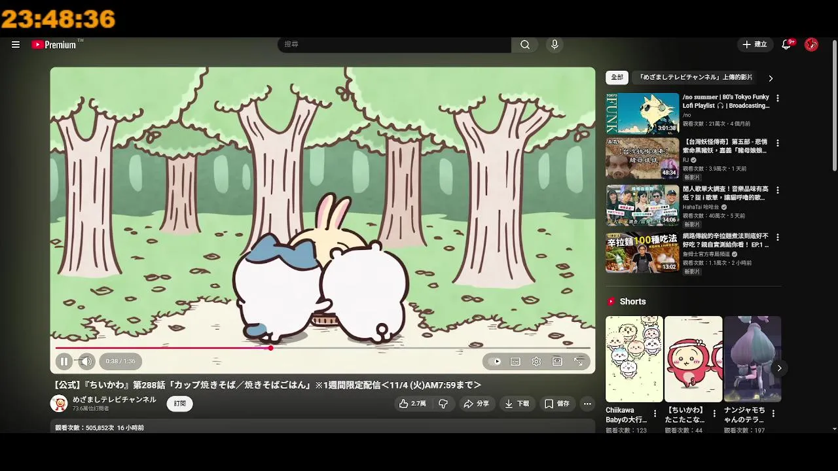Open the notifications bell
838x471 pixels.
(787, 44)
